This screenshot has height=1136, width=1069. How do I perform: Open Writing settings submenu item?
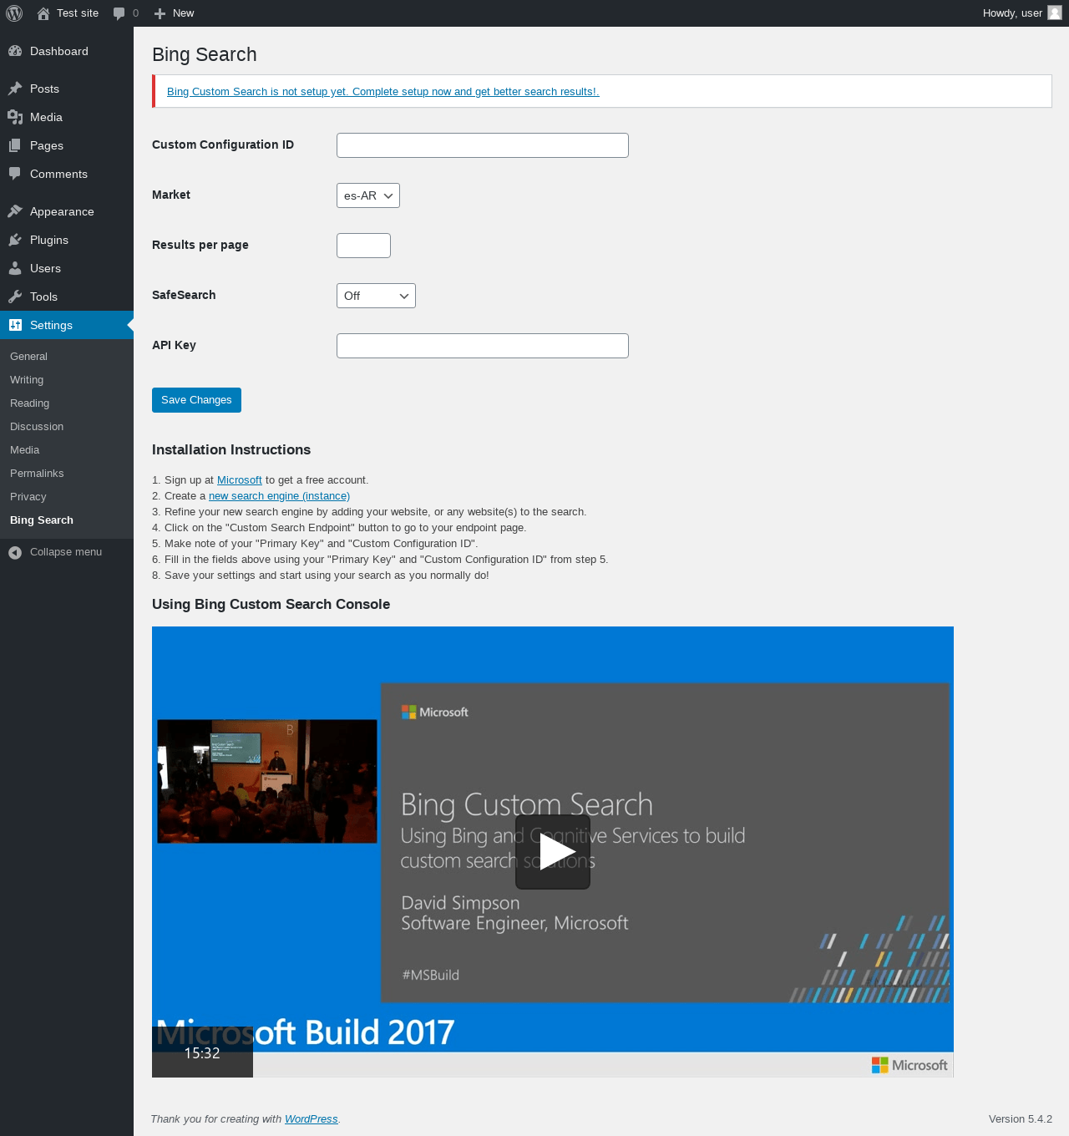tap(27, 379)
